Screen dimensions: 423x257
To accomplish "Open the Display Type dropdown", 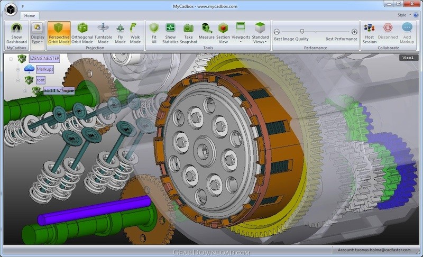I will [x=38, y=34].
